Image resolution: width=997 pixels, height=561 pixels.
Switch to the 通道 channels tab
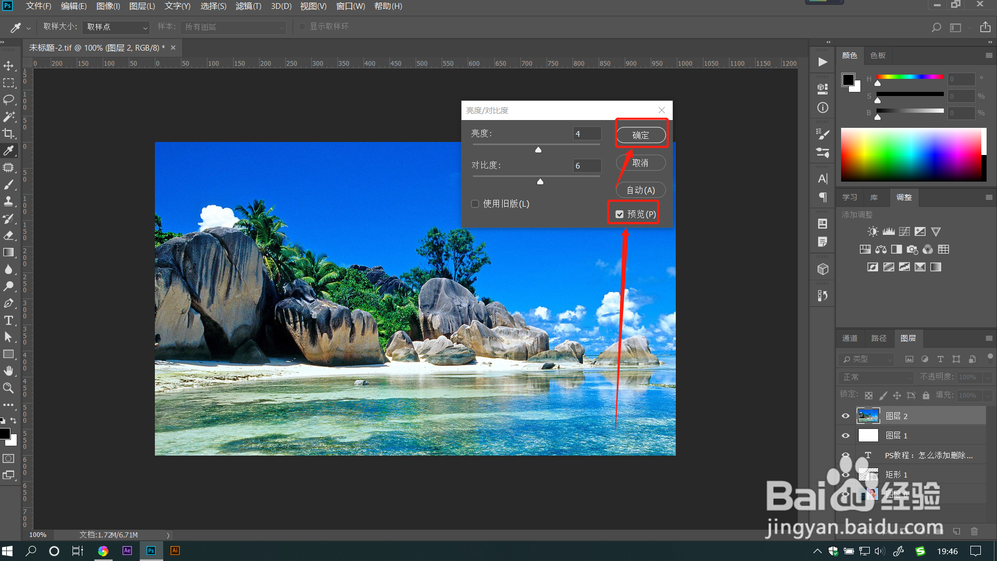point(849,338)
